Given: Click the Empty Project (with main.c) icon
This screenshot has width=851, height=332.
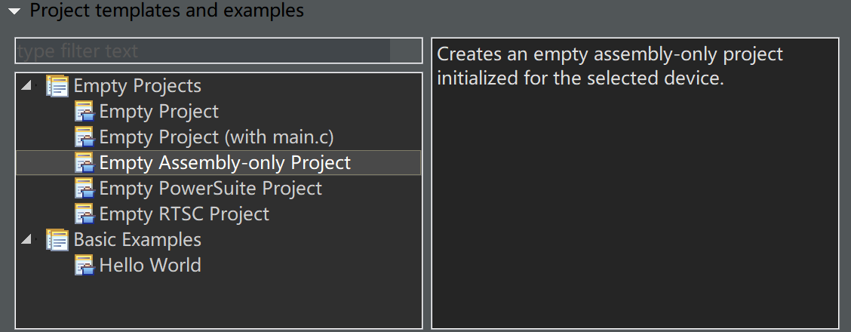Looking at the screenshot, I should click(84, 137).
